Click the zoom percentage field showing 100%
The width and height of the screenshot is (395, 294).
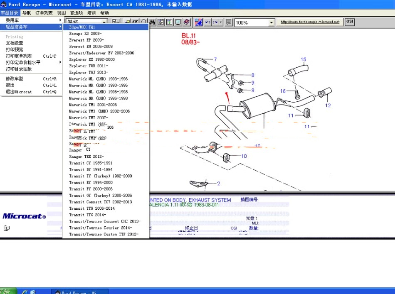[252, 23]
